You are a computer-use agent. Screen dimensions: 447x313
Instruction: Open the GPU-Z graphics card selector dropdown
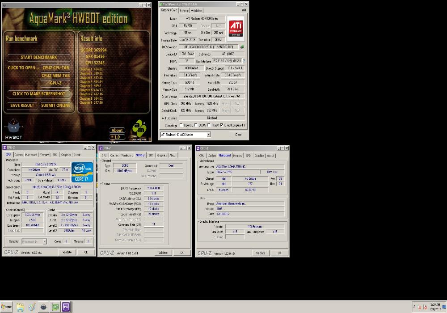(x=209, y=135)
